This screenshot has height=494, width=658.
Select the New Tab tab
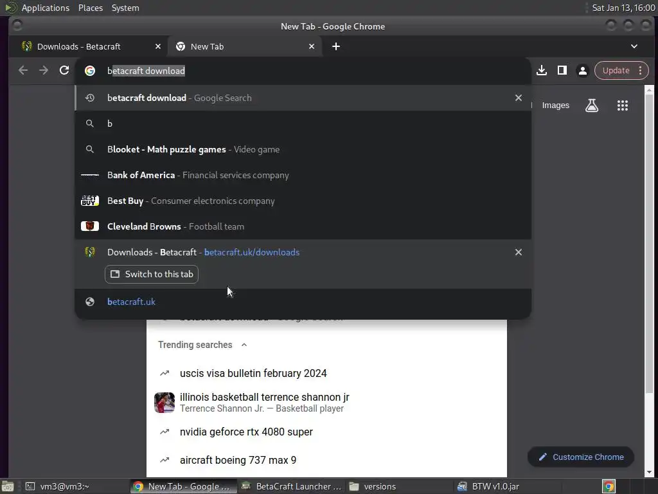[245, 46]
